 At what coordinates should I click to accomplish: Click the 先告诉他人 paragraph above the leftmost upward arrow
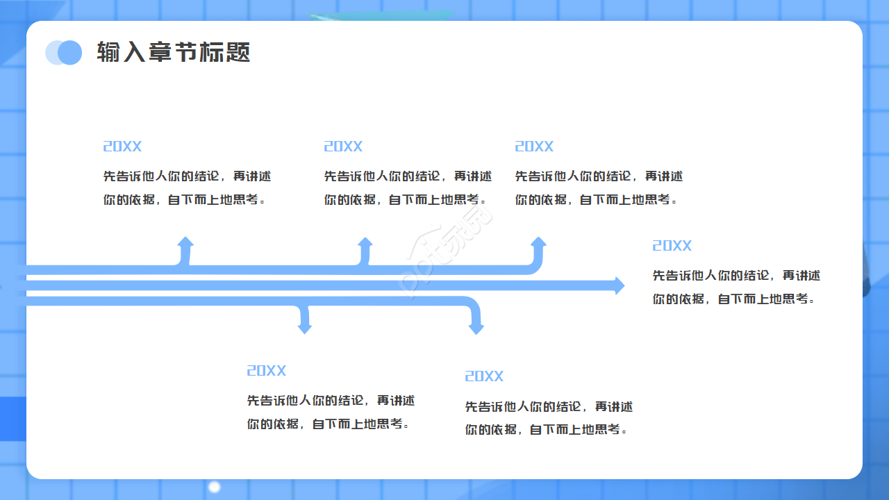[x=188, y=187]
